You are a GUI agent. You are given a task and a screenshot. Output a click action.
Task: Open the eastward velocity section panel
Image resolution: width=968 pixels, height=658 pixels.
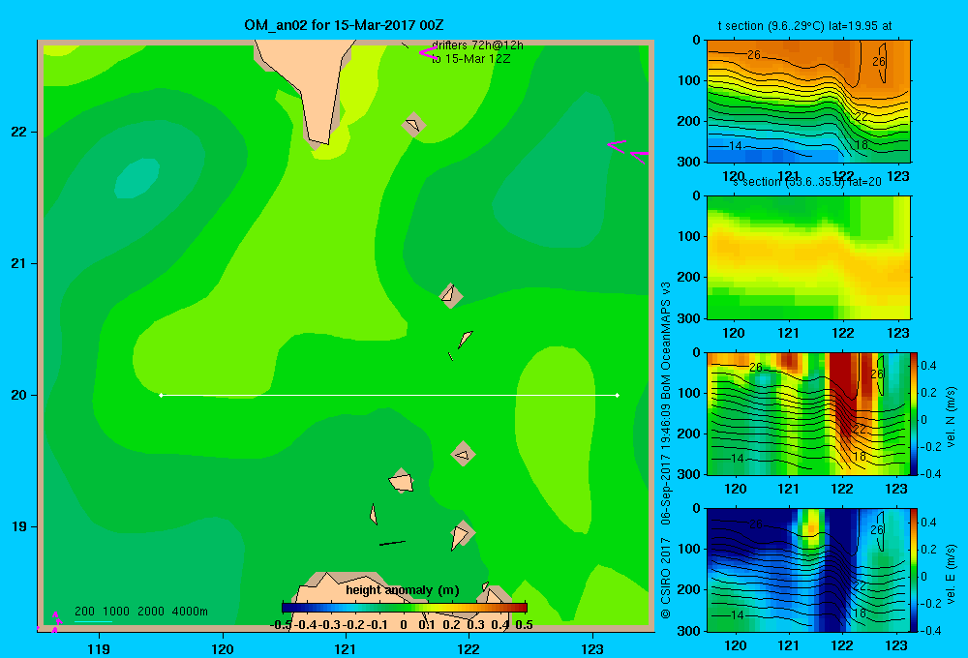pos(808,570)
